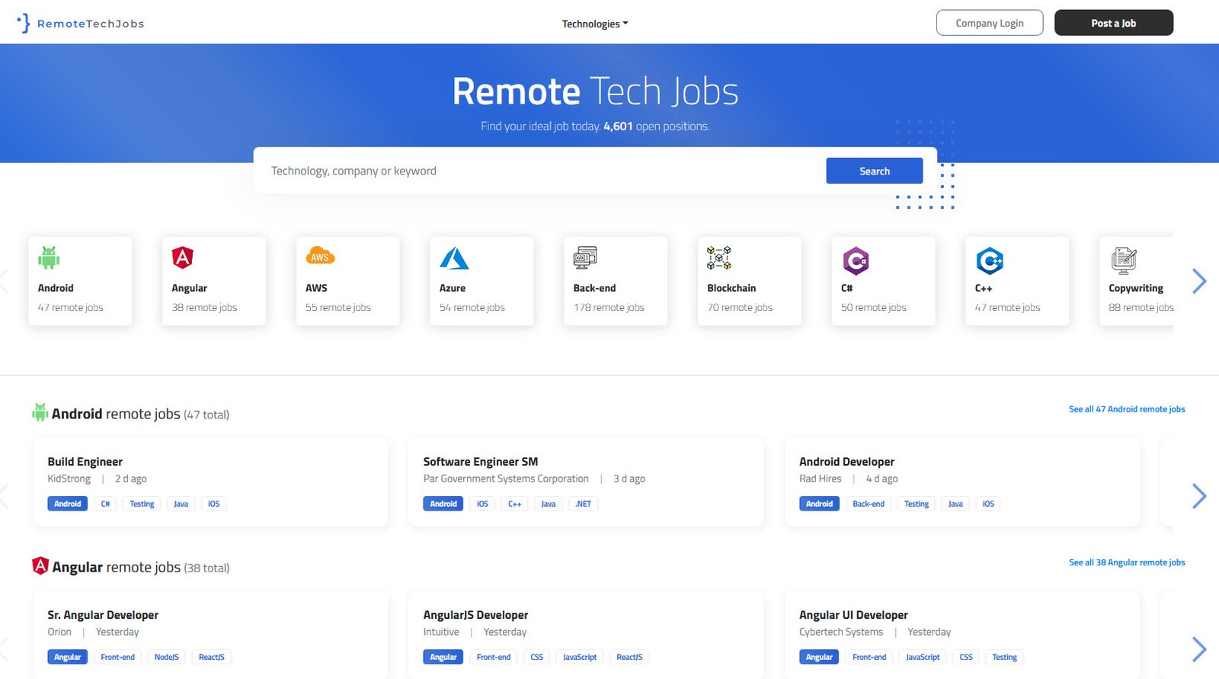Open the Technologies dropdown menu
Viewport: 1219px width, 679px height.
(595, 24)
